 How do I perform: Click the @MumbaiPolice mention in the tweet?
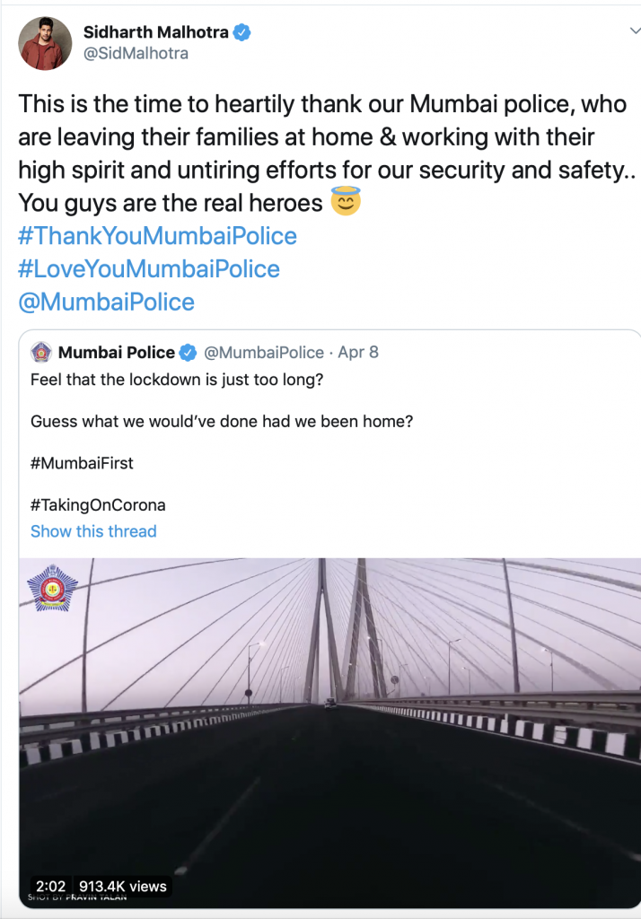108,302
